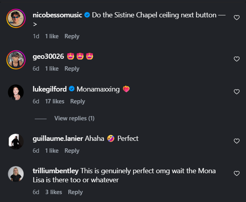This screenshot has height=202, width=246.
Task: Click lukegilford's profile avatar
Action: 16,92
